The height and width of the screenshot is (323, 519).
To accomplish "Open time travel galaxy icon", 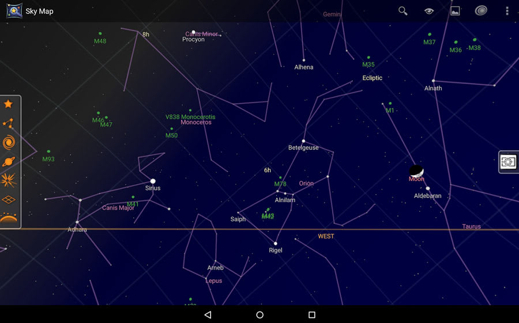I will point(481,11).
